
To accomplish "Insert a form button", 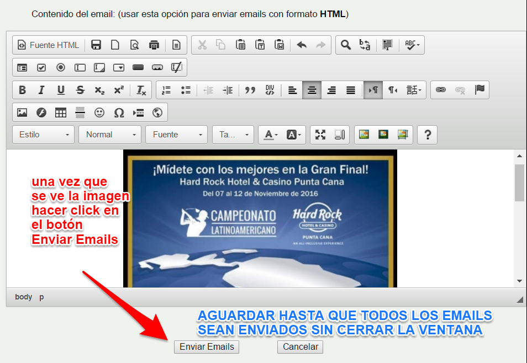I will tap(138, 67).
